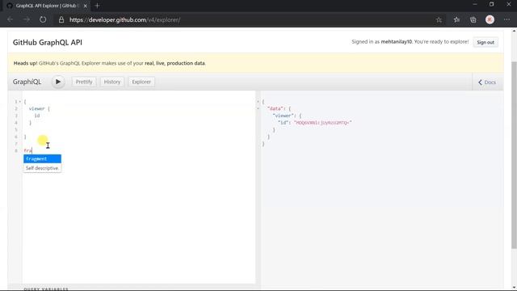The height and width of the screenshot is (291, 517).
Task: Run the query with the play button
Action: (x=58, y=82)
